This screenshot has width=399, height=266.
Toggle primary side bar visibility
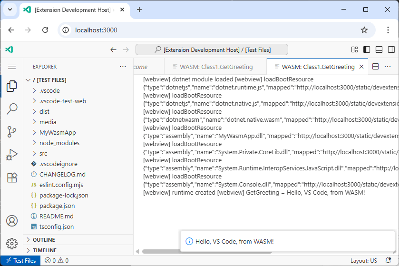[367, 49]
